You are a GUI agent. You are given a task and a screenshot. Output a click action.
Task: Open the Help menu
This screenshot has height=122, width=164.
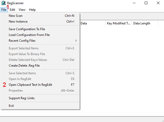click(32, 10)
